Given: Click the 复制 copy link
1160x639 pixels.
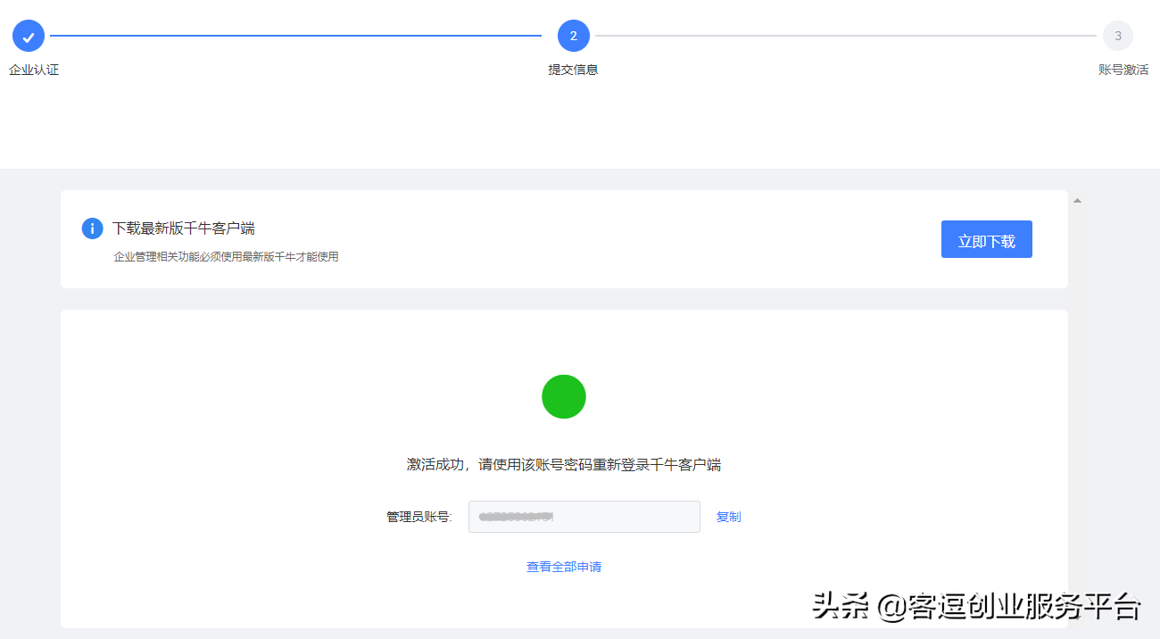Looking at the screenshot, I should [x=727, y=517].
